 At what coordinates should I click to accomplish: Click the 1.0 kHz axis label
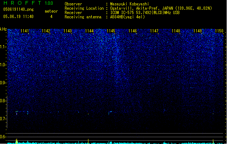(x=3, y=65)
